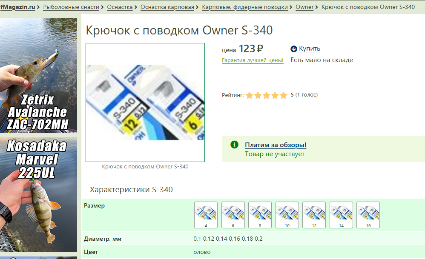
Task: Rate the product with the fifth star
Action: tap(284, 95)
